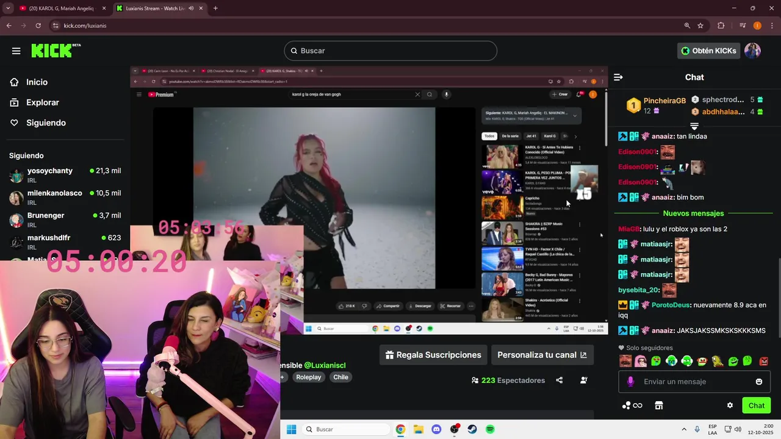The height and width of the screenshot is (439, 781).
Task: Open user profile avatar menu
Action: click(752, 51)
